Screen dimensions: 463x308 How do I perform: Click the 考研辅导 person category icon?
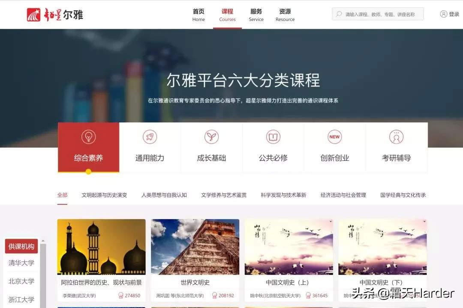[x=397, y=137]
